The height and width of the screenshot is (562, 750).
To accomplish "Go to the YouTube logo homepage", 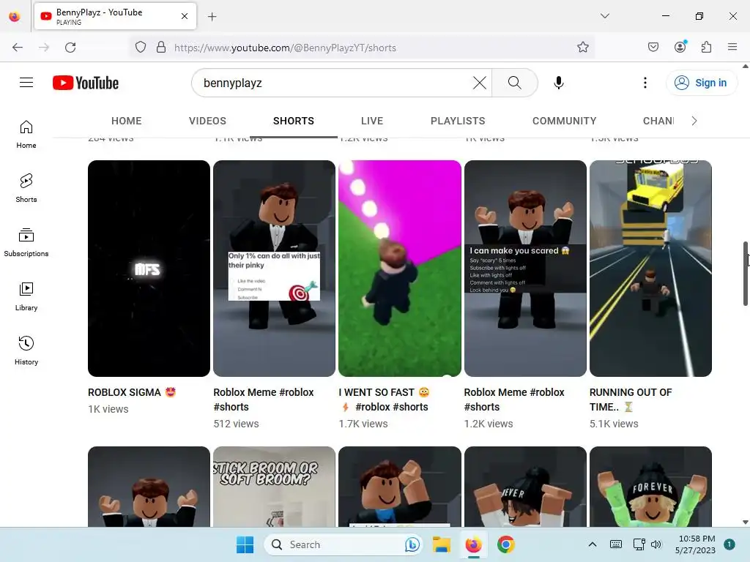I will click(x=86, y=83).
